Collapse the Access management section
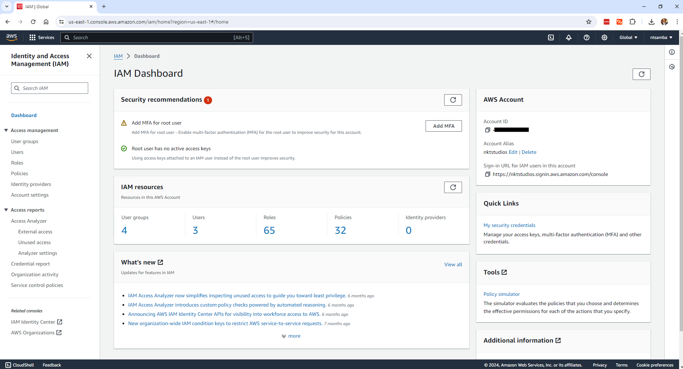 (x=6, y=130)
